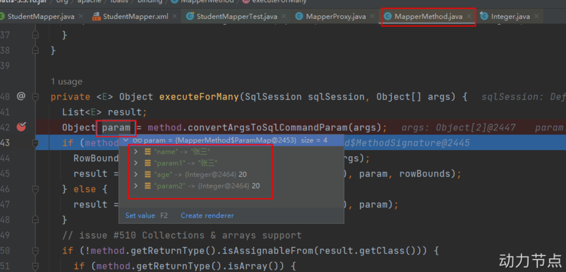The height and width of the screenshot is (272, 566).
Task: Click the map entry icon beside "name"
Action: click(148, 152)
